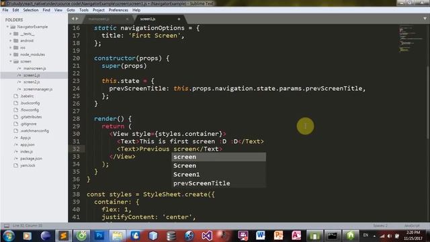Click the unsaved dot on screen1.js tab
The height and width of the screenshot is (242, 430).
tap(179, 19)
